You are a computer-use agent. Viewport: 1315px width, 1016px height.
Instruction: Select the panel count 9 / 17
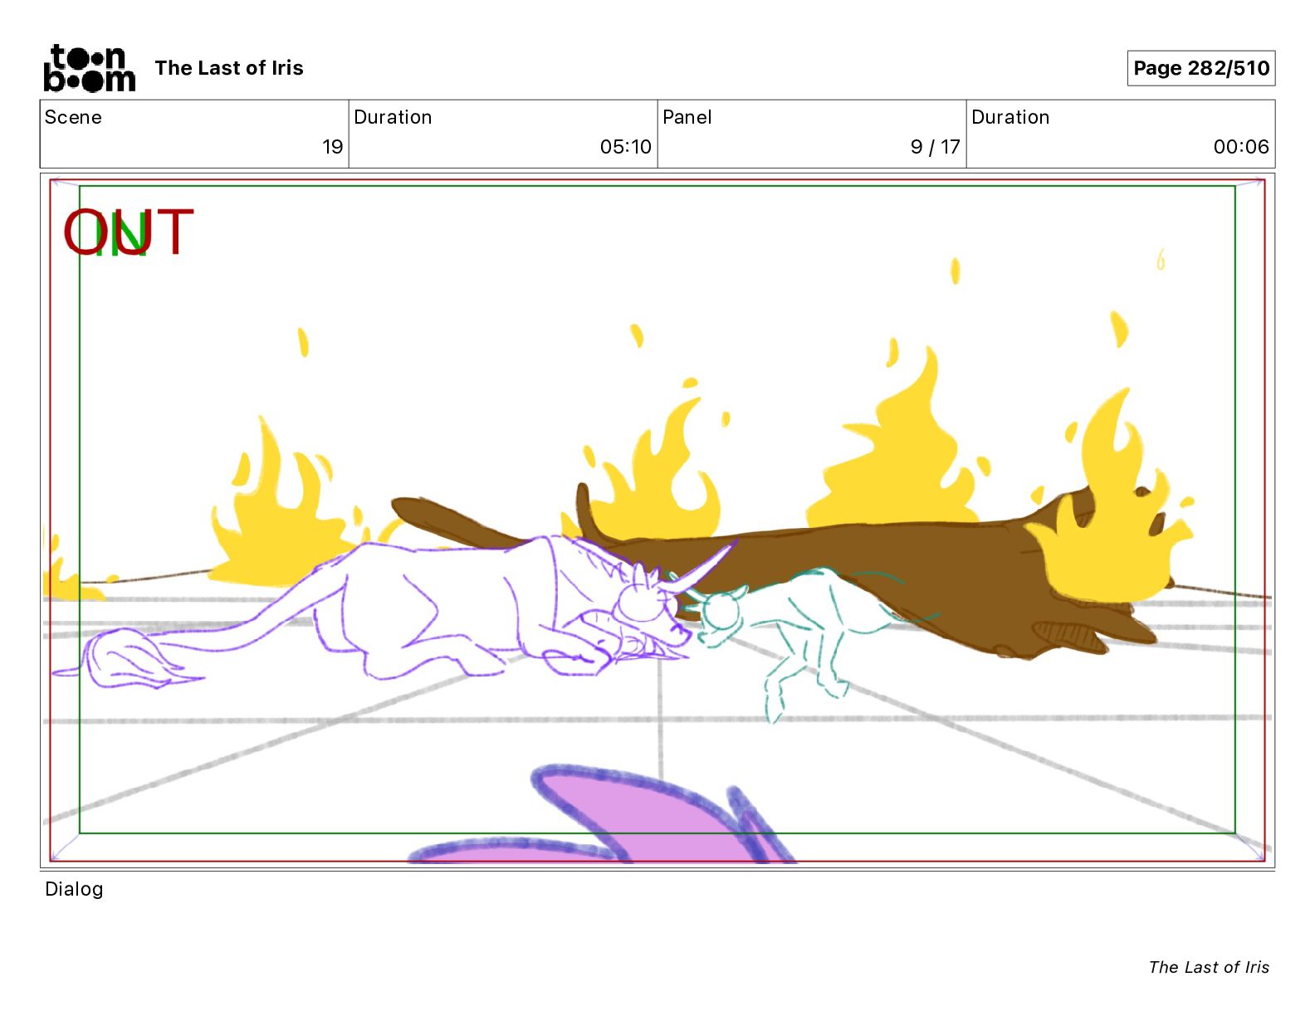(x=935, y=147)
